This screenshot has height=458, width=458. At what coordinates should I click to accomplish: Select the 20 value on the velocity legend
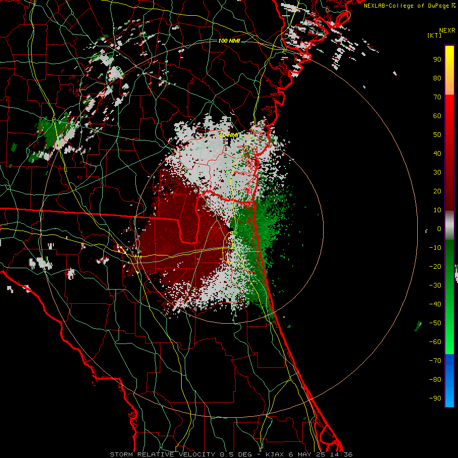(437, 191)
